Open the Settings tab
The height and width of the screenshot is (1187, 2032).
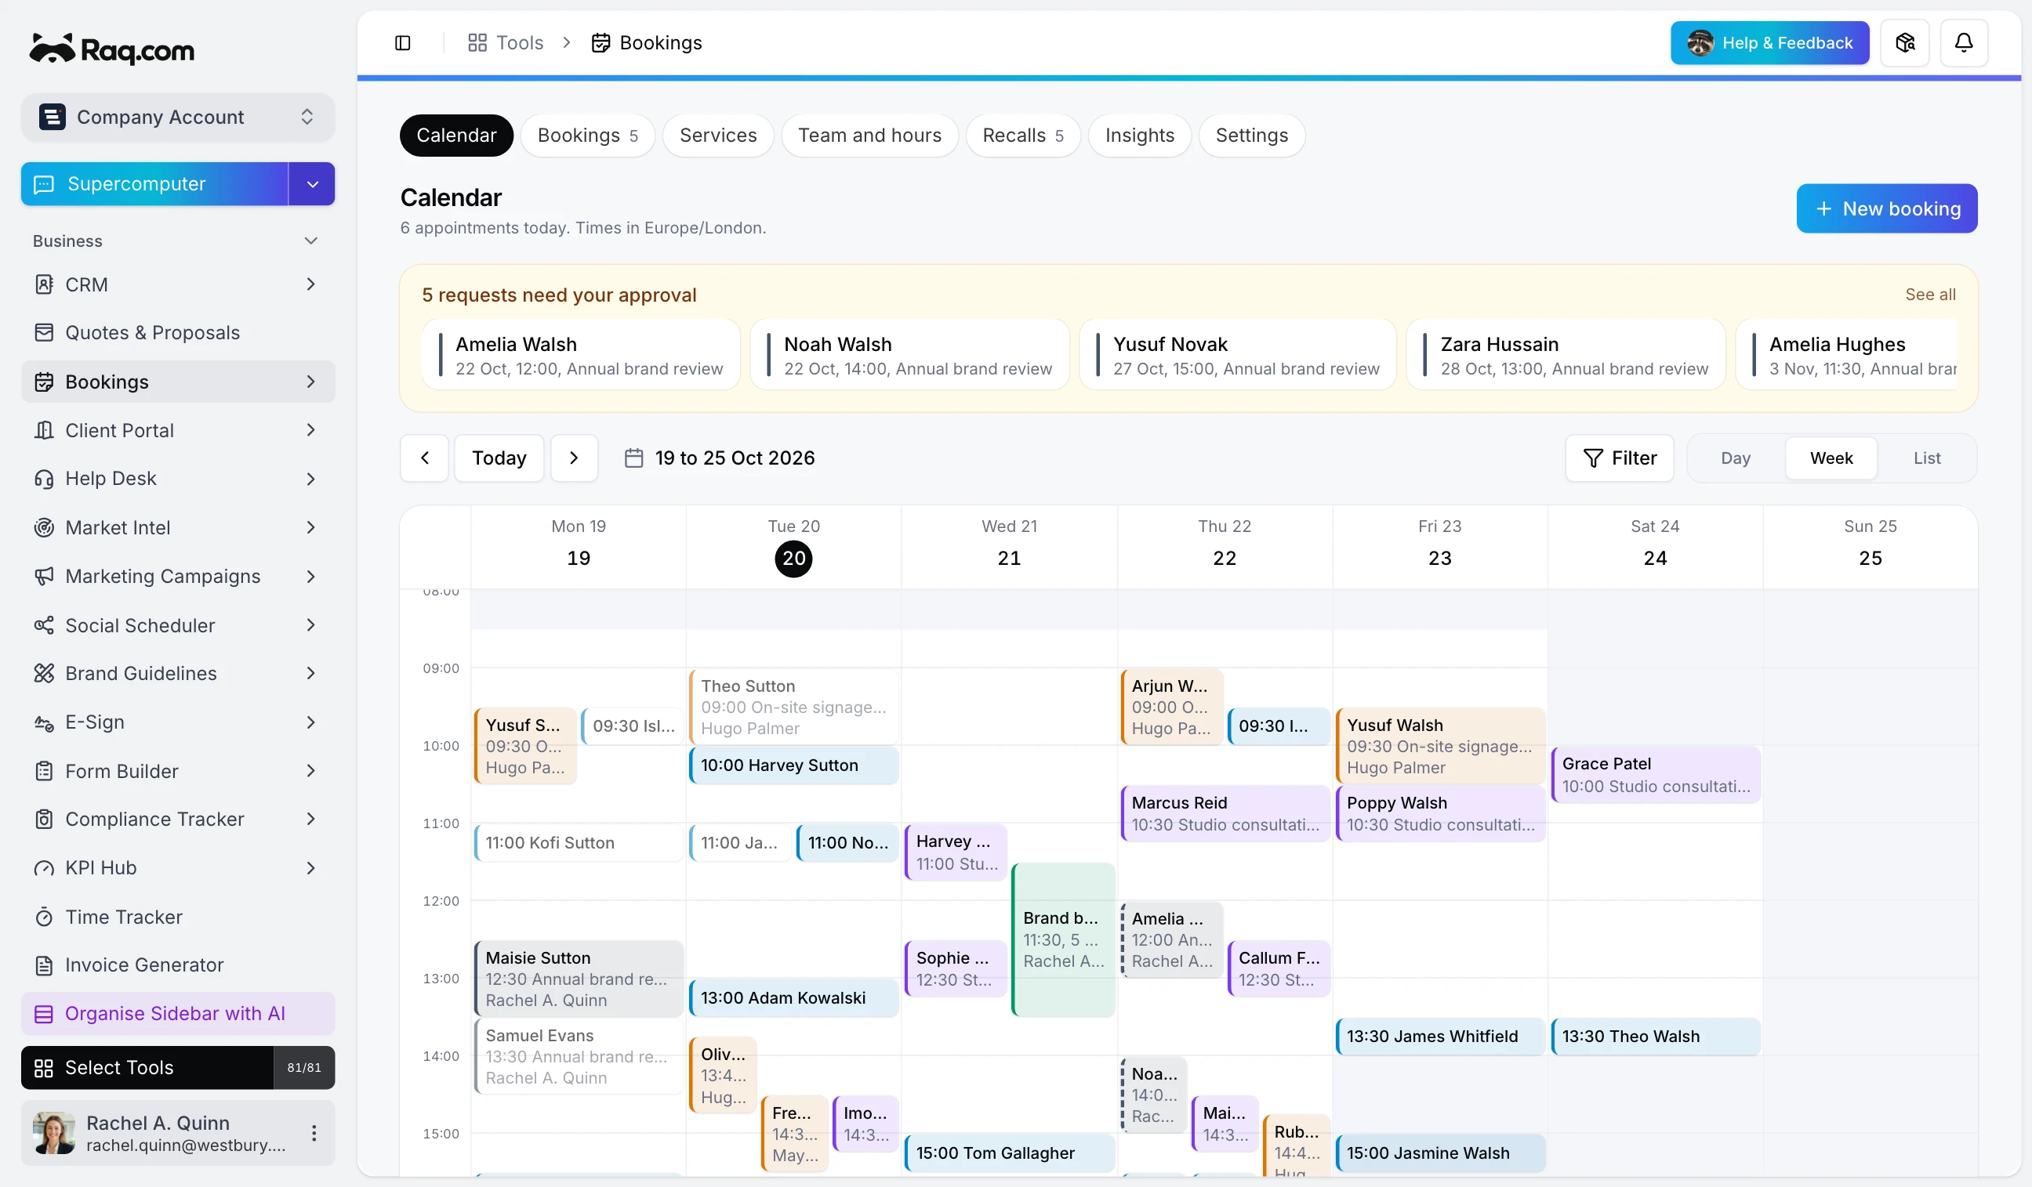tap(1251, 136)
